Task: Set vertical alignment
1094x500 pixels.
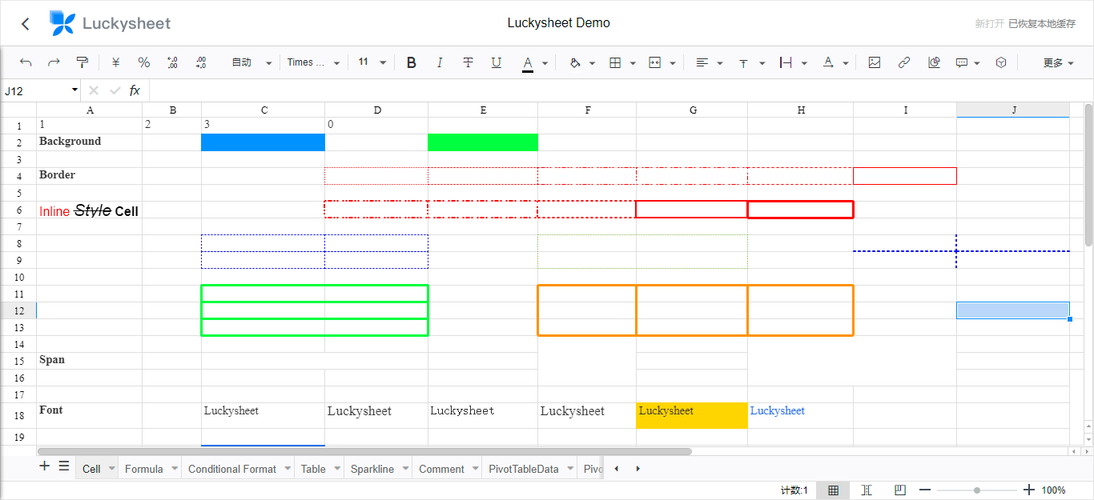Action: pos(744,62)
